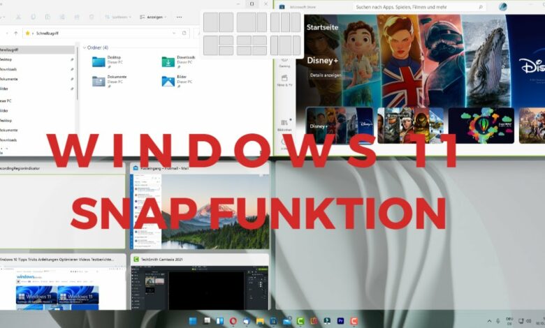Collapse the Ordner (4) group
This screenshot has height=328, width=545.
(85, 47)
